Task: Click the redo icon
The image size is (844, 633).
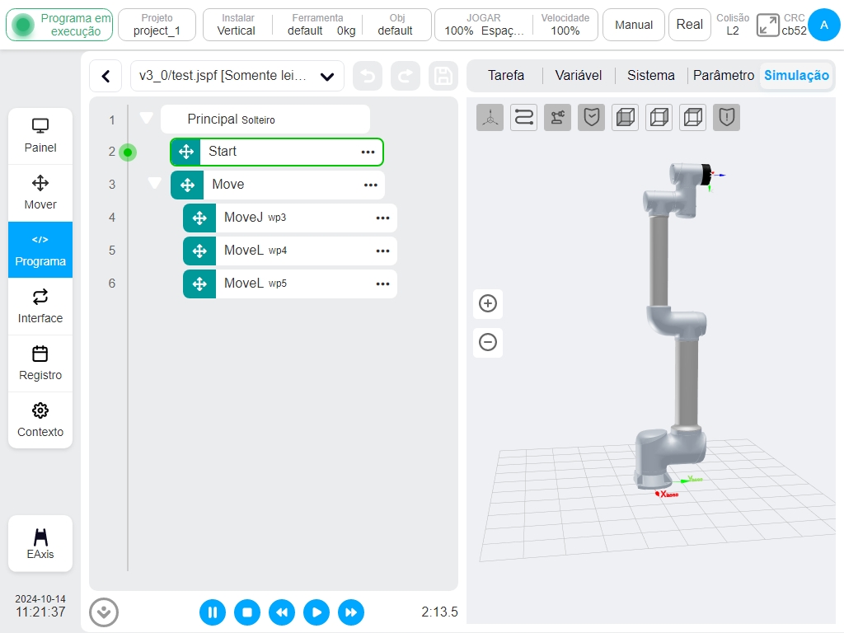Action: (x=406, y=76)
